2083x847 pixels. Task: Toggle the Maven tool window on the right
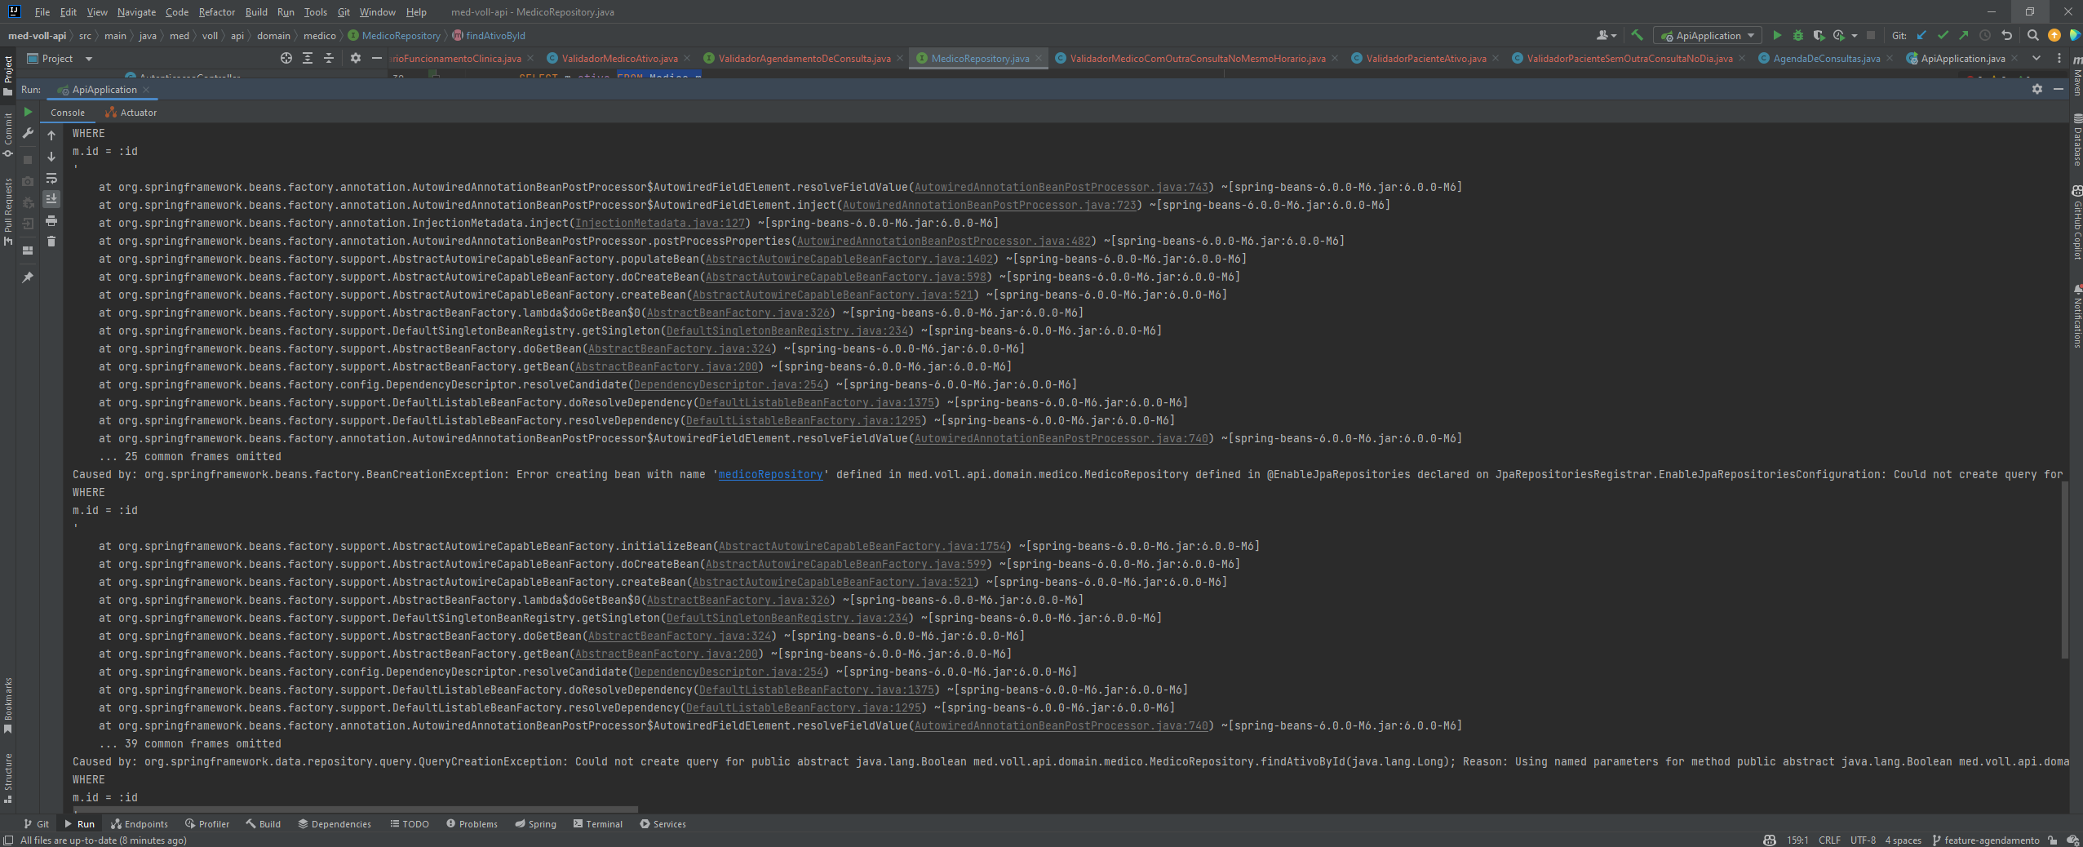click(x=2076, y=76)
